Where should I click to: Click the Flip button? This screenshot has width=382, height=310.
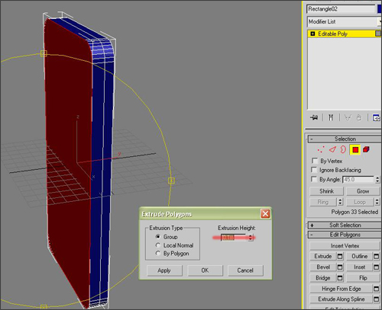[x=363, y=278]
